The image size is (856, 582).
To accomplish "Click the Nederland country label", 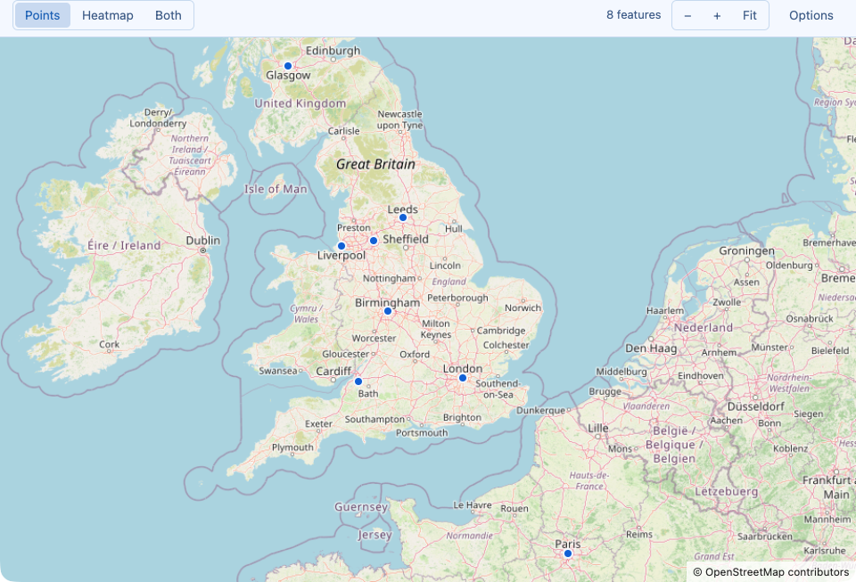I will [704, 328].
